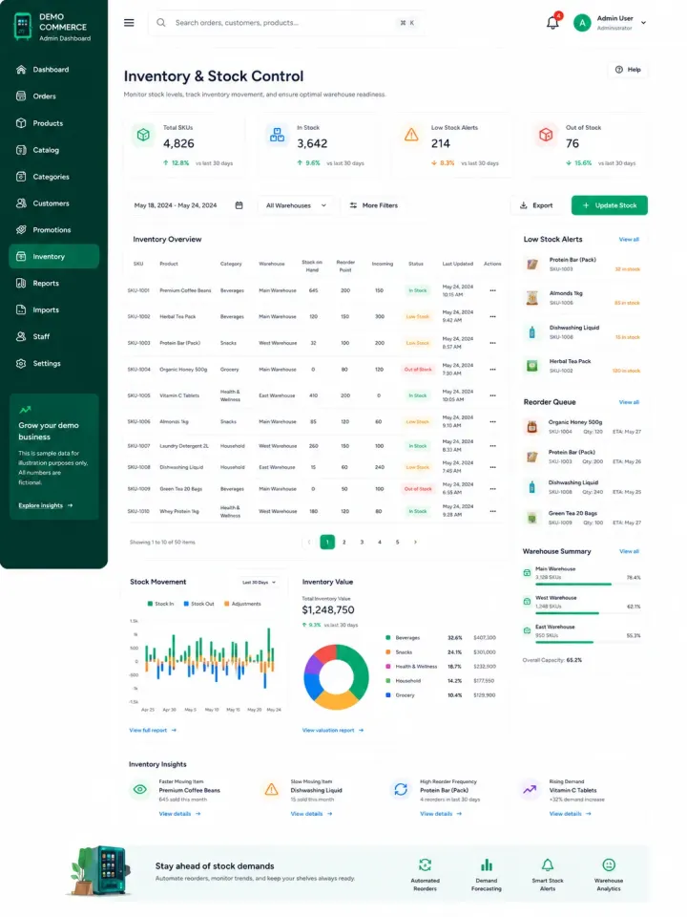Click the Stock Out legend swatch
The image size is (687, 917).
tap(186, 604)
